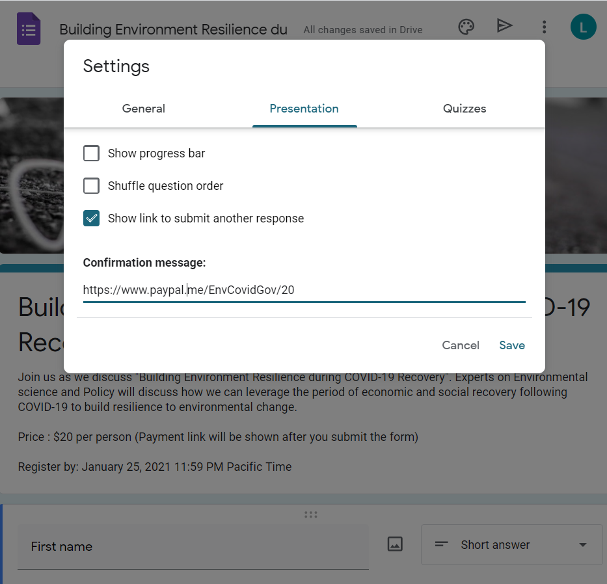Open the account avatar labeled L
Viewport: 607px width, 584px height.
click(x=583, y=27)
